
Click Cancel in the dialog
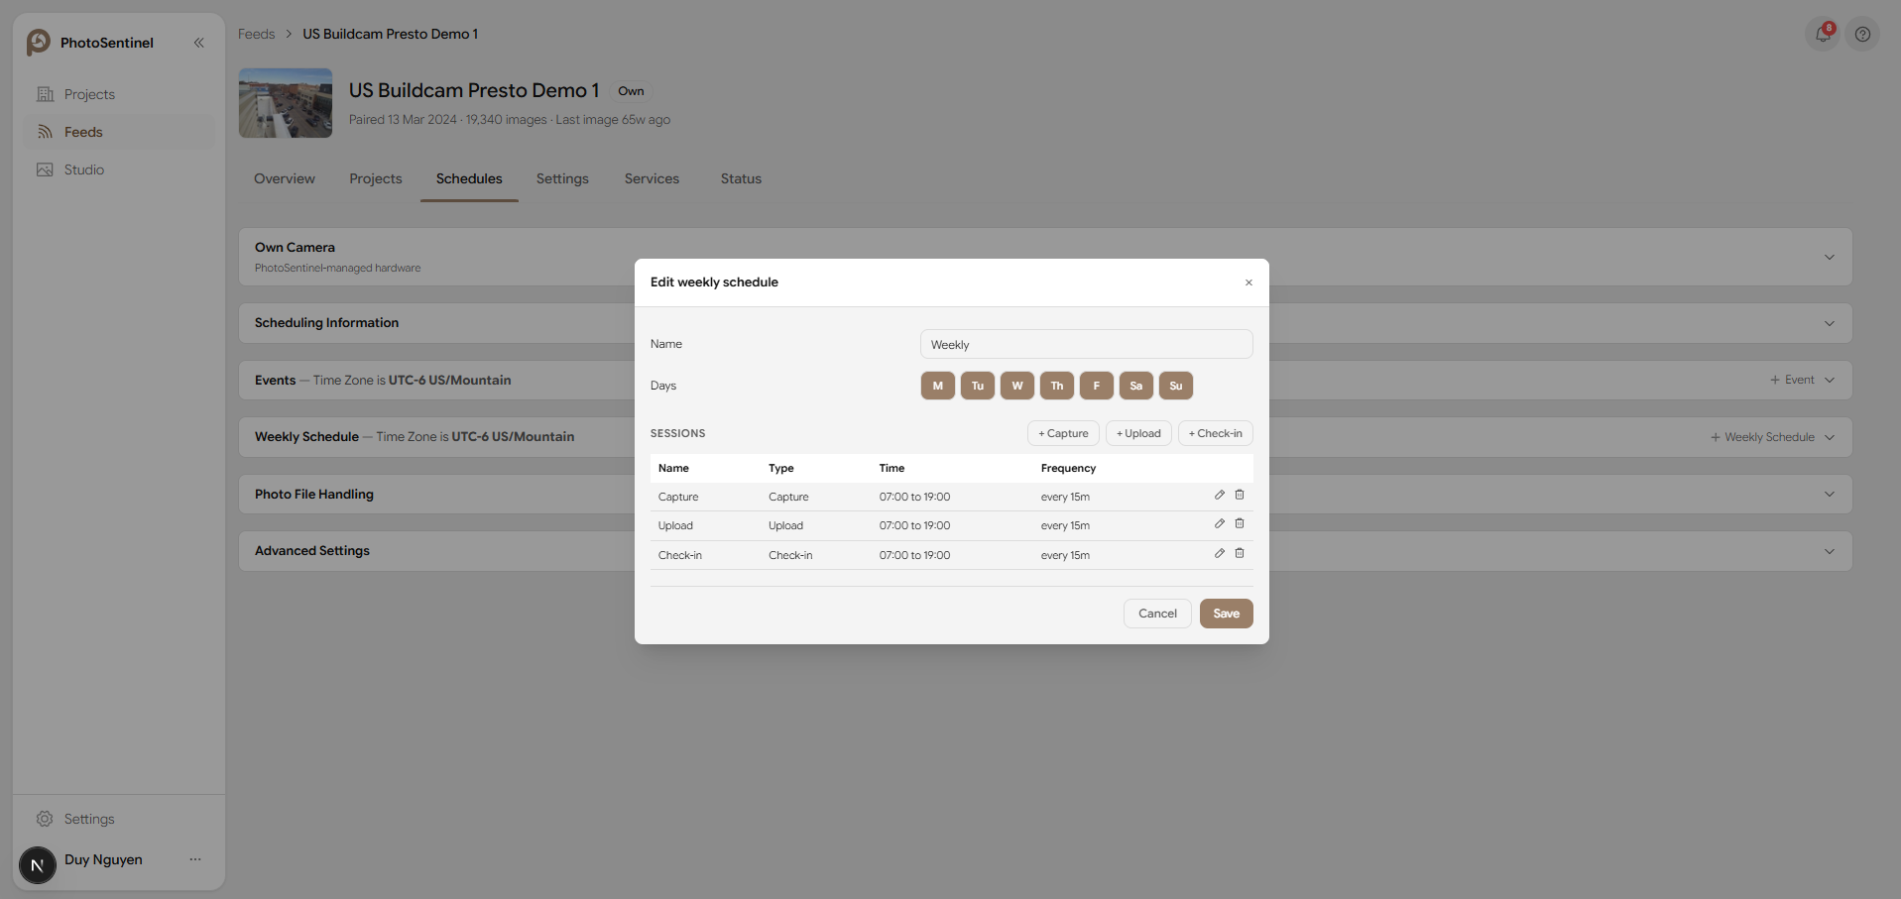[1157, 614]
